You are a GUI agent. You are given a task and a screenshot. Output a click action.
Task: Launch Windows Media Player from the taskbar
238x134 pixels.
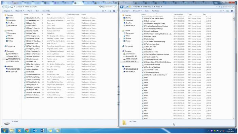pyautogui.click(x=19, y=131)
